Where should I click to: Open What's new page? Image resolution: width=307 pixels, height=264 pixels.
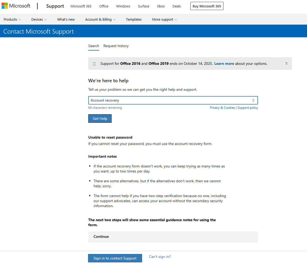pyautogui.click(x=66, y=19)
